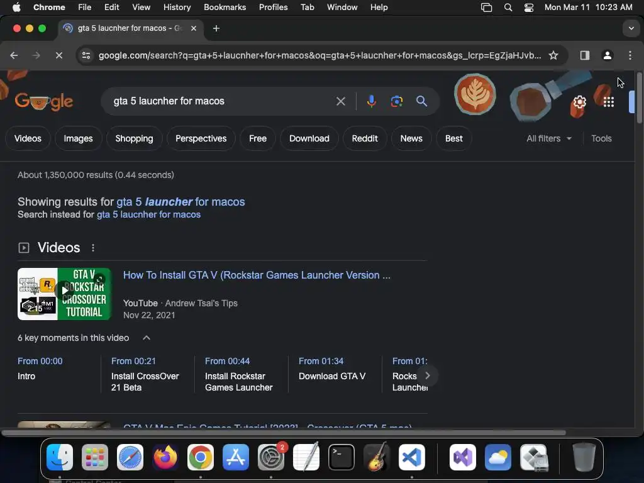The width and height of the screenshot is (644, 483).
Task: Open the Google apps grid
Action: 609,102
